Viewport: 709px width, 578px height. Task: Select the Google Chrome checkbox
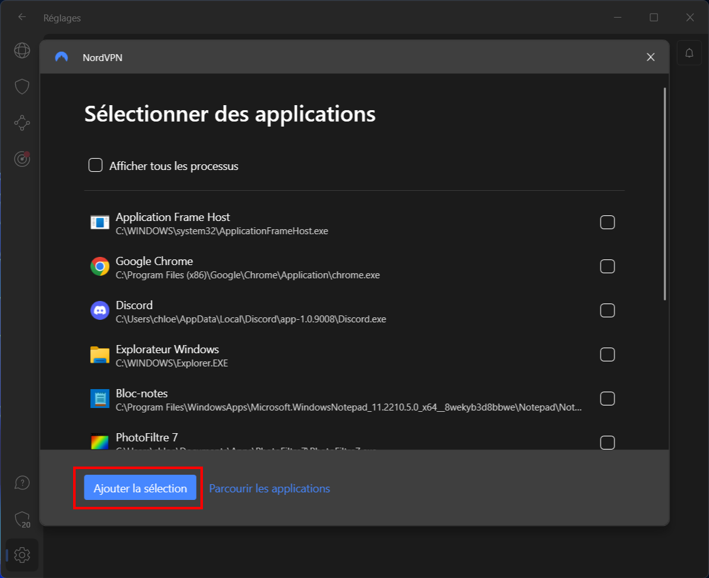pyautogui.click(x=608, y=266)
